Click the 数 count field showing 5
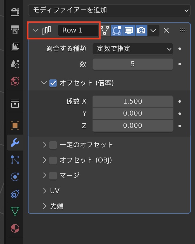 [x=132, y=64]
